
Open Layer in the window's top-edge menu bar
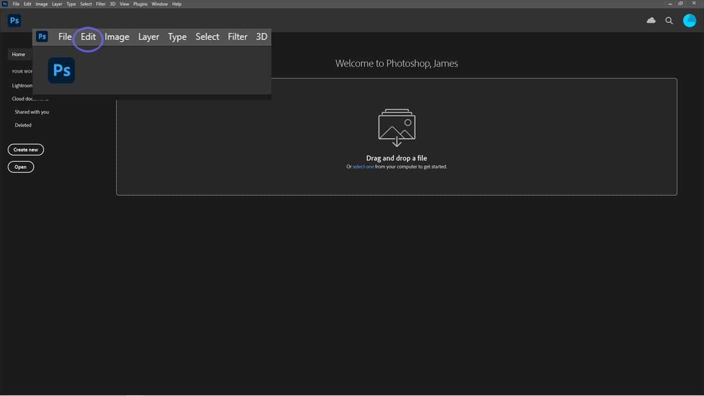(57, 4)
